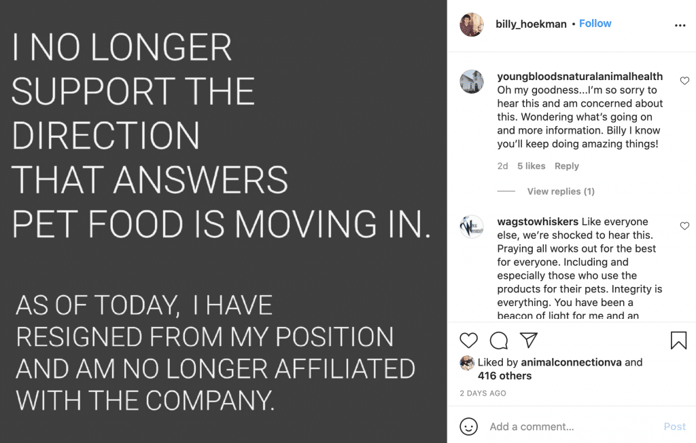This screenshot has height=443, width=696.
Task: Like wagstowhiskers' comment with its heart
Action: (x=684, y=225)
